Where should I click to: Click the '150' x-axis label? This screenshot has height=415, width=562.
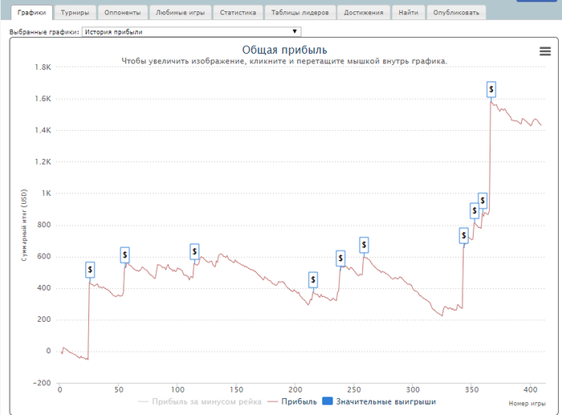coord(236,389)
